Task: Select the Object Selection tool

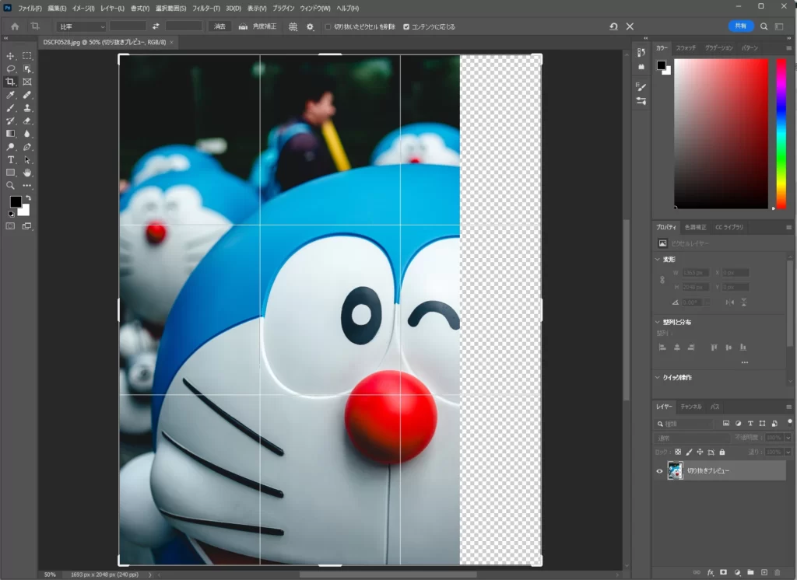Action: 27,68
